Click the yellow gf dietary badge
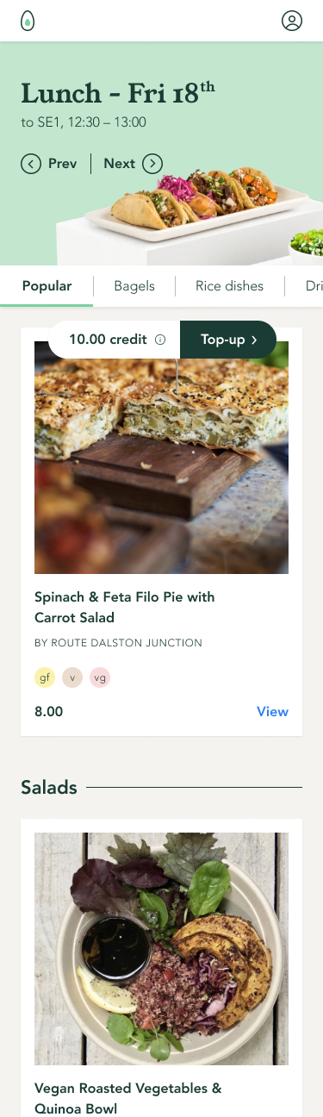Screen dimensions: 323x1117 [45, 677]
